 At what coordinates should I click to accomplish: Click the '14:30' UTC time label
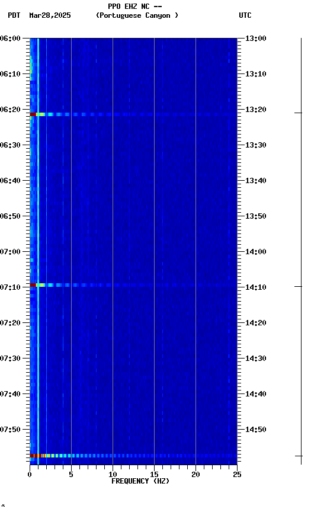[x=255, y=359]
